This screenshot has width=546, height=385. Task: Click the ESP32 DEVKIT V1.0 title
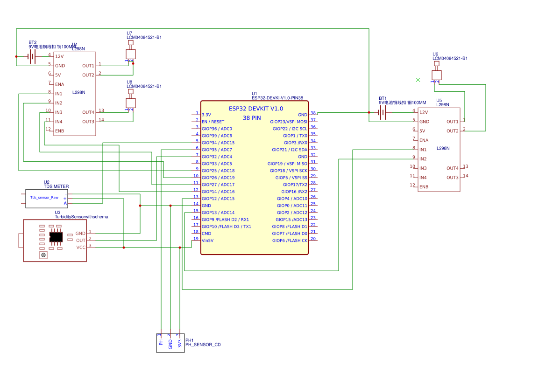pyautogui.click(x=255, y=109)
